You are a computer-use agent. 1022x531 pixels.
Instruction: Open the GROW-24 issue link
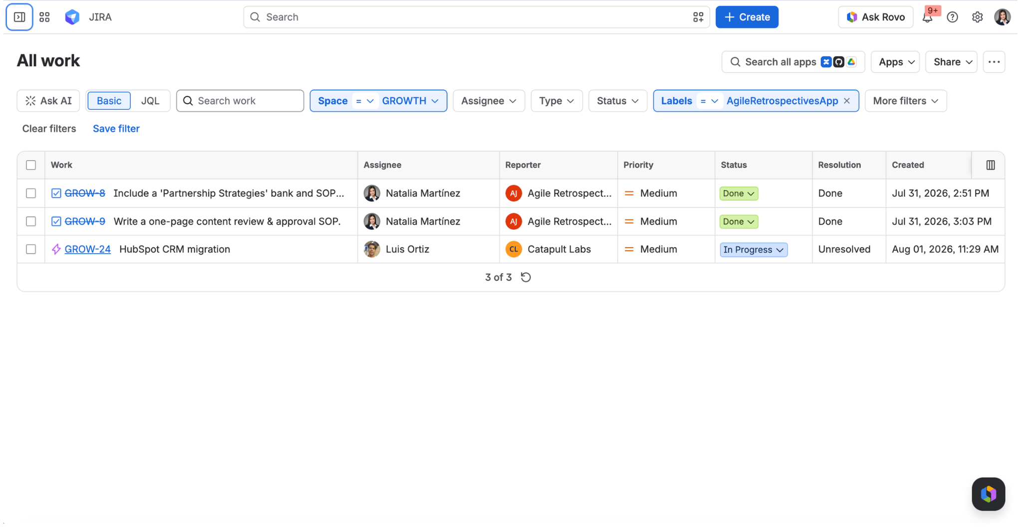click(x=87, y=249)
